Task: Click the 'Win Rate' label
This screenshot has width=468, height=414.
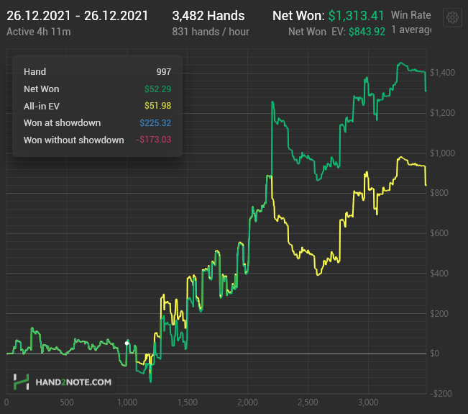Action: point(411,15)
